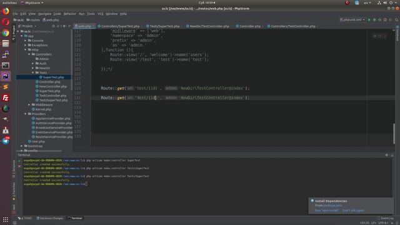
Task: Expand the Middleware folder
Action: pyautogui.click(x=29, y=105)
